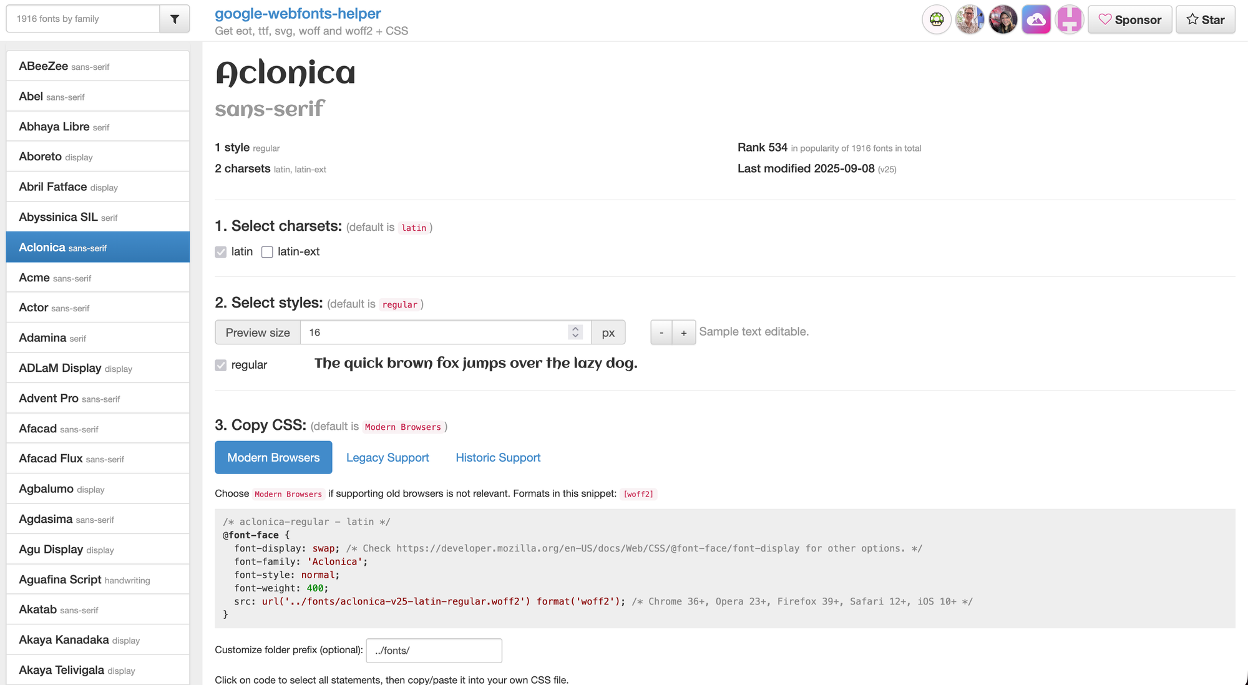Viewport: 1248px width, 685px height.
Task: Click the plus button to enlarge sample text
Action: pyautogui.click(x=684, y=333)
